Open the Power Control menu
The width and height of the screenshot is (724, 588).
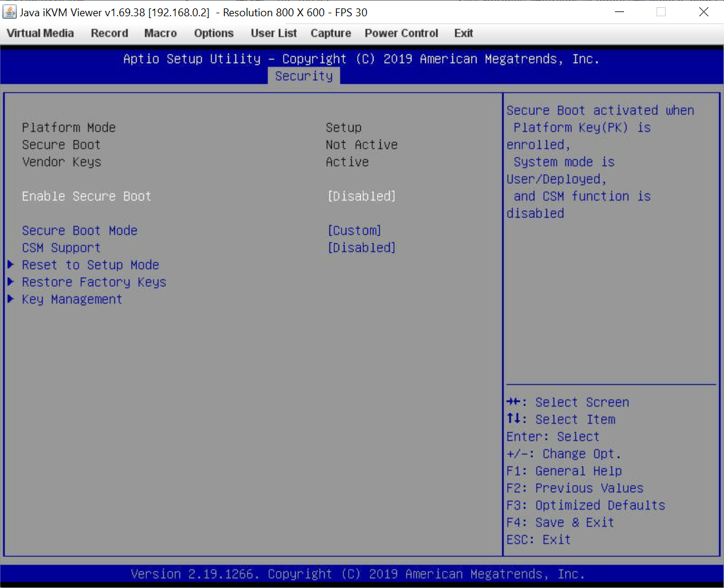401,33
